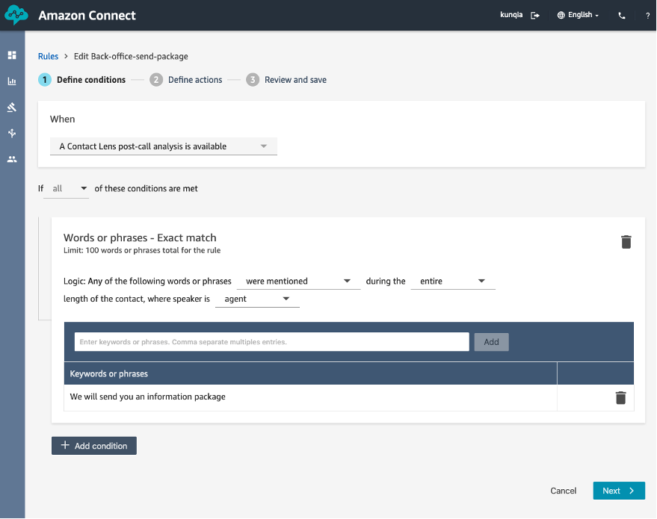Go to step 3 Review and save
The image size is (657, 519).
[x=286, y=79]
